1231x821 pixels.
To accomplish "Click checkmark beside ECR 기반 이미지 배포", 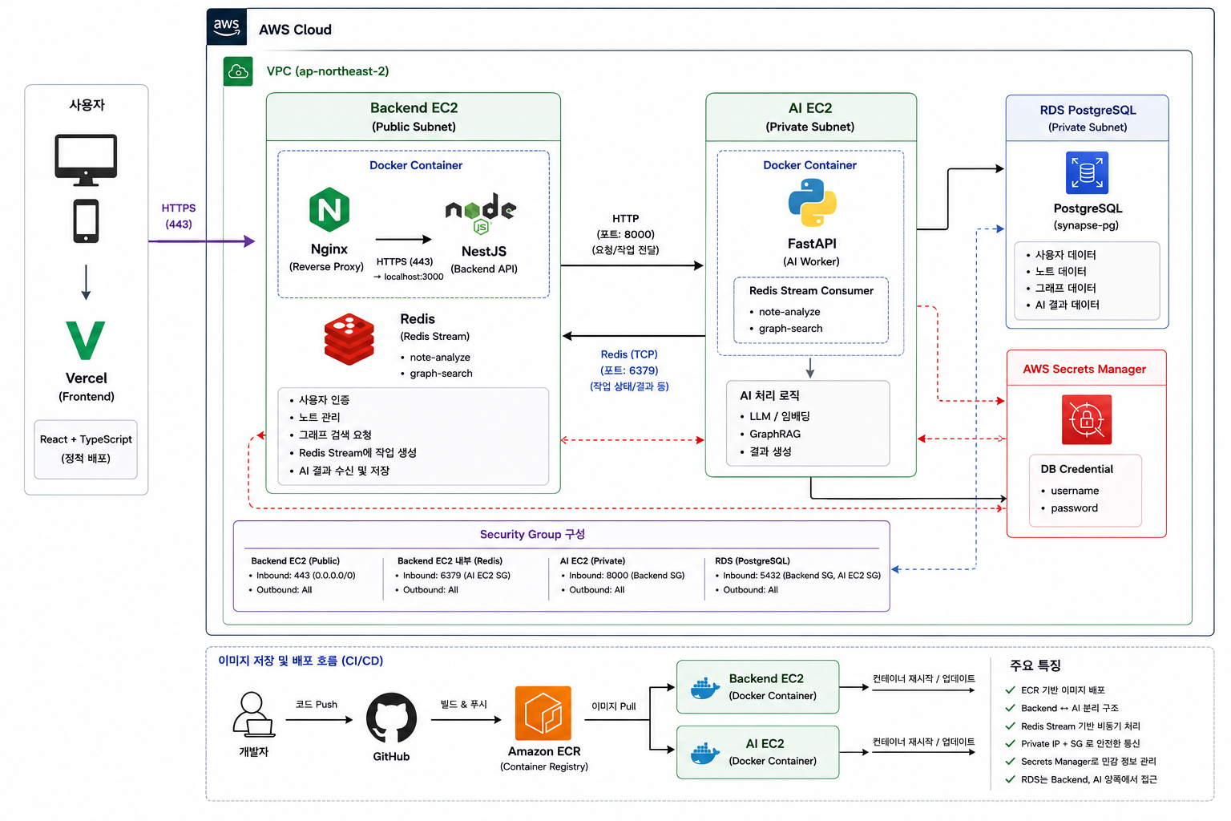I will coord(1010,690).
